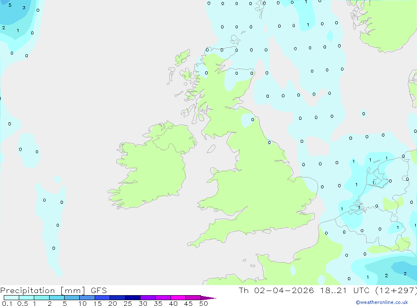Pick the 10–15 mm legend color swatch
Image resolution: width=417 pixels, height=306 pixels.
87,298
